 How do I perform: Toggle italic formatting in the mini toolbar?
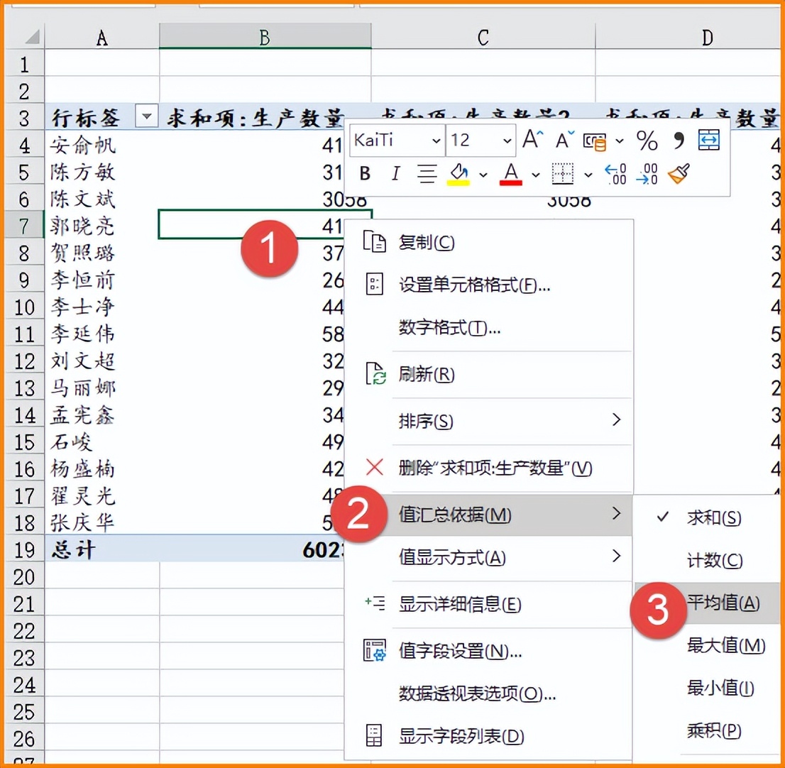395,174
